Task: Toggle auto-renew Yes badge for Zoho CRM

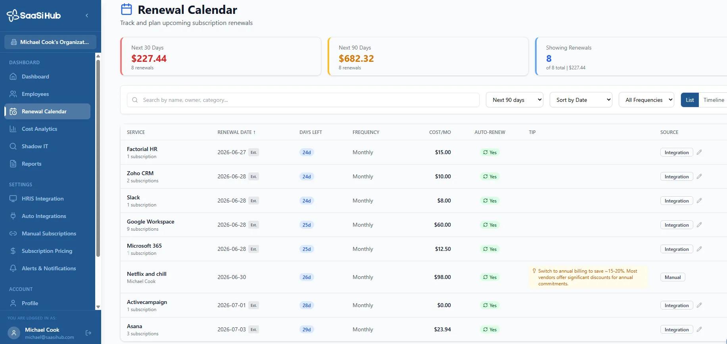Action: click(x=490, y=176)
